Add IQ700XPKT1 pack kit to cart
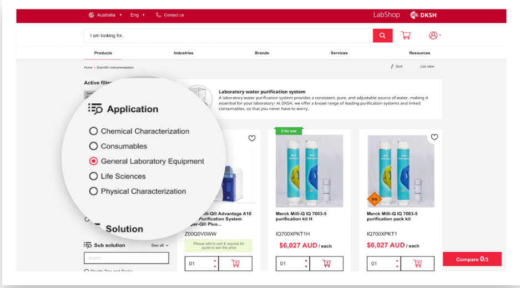The height and width of the screenshot is (288, 520). point(417,264)
